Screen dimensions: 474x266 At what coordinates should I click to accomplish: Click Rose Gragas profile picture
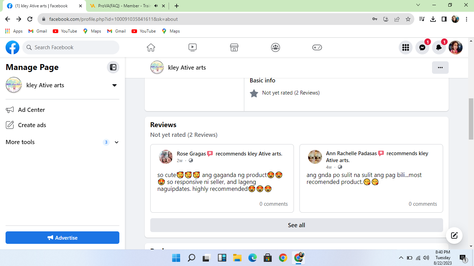[x=166, y=157]
